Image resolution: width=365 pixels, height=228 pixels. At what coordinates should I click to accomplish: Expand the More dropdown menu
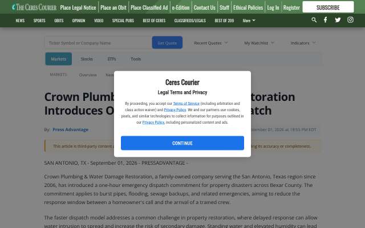point(249,21)
